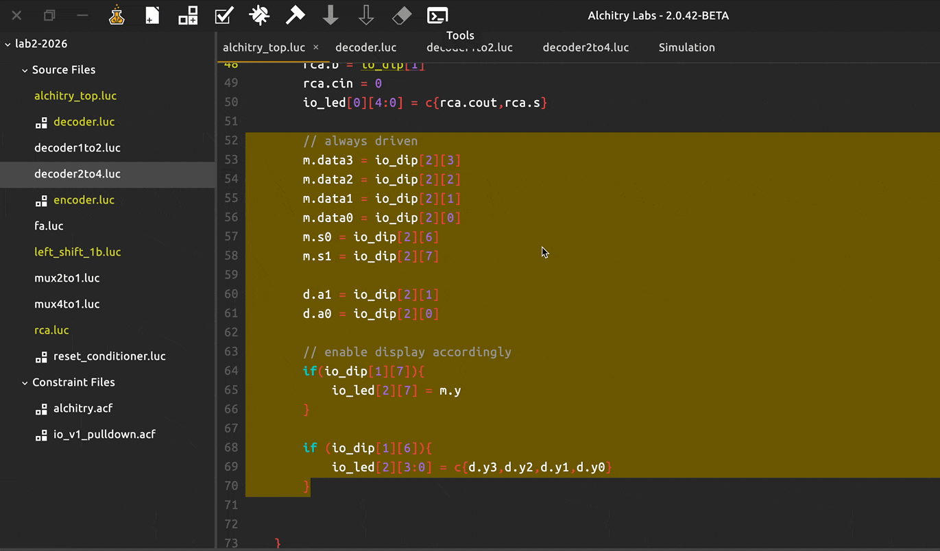The image size is (940, 551).
Task: Click the hammer build icon
Action: coord(295,16)
